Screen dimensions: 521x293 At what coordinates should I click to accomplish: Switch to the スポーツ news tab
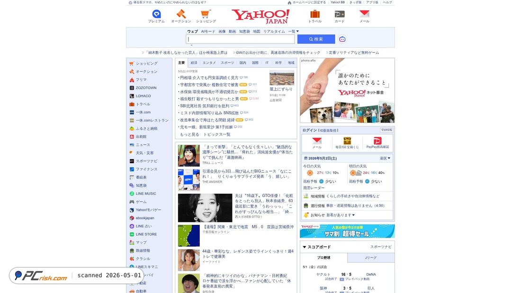point(227,63)
